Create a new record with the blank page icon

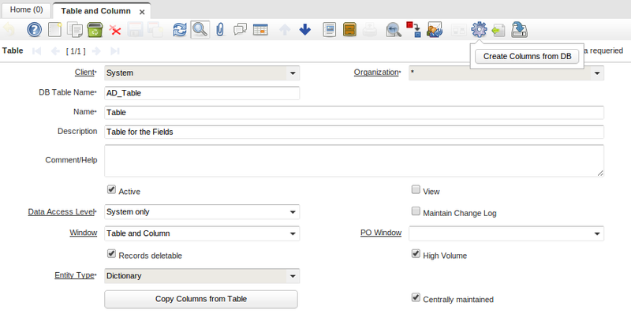(x=54, y=30)
